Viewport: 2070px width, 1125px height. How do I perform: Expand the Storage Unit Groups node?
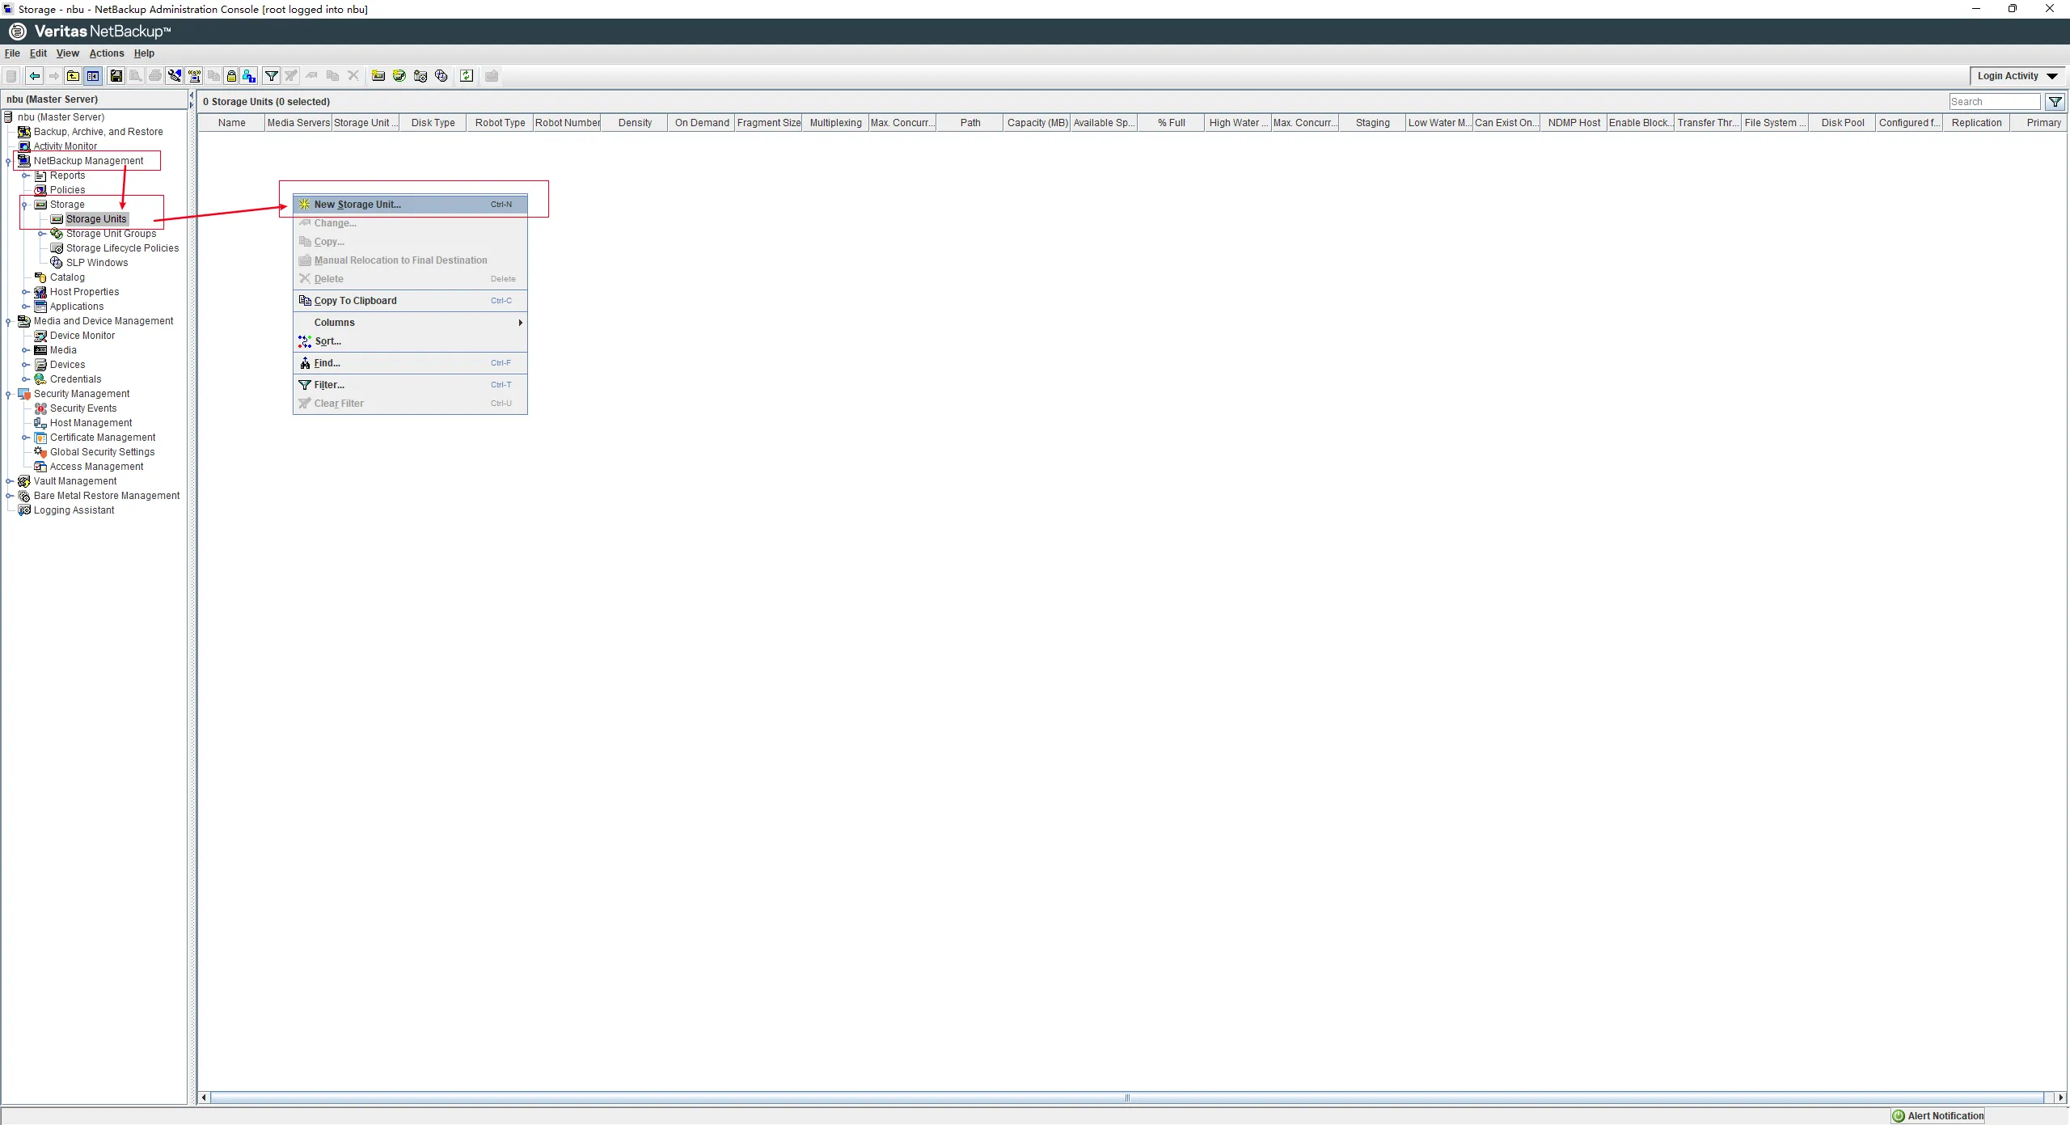pos(42,234)
